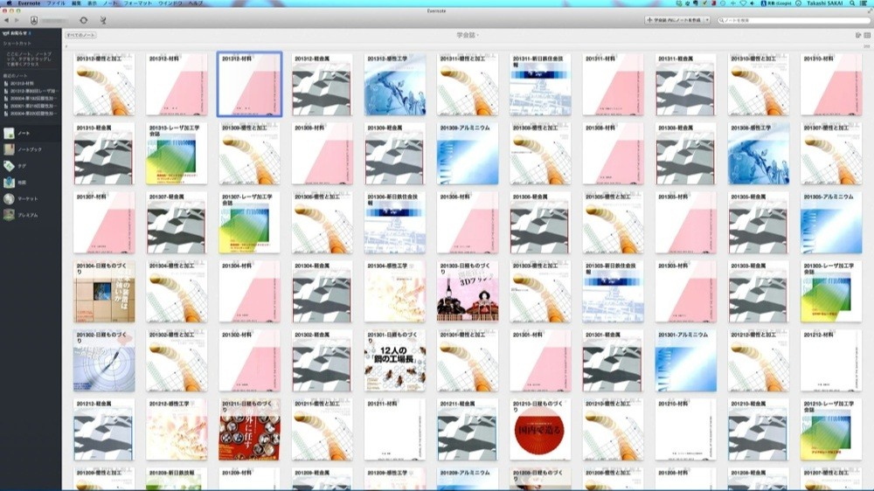The image size is (874, 491).
Task: Select the 201303-新日鉄住金技報 note thumbnail
Action: coord(613,292)
